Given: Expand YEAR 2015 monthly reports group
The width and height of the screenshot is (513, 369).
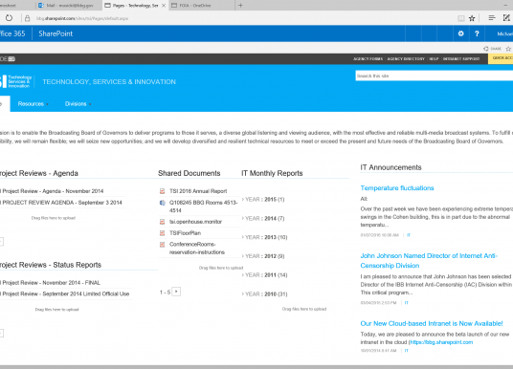Looking at the screenshot, I should pos(263,200).
